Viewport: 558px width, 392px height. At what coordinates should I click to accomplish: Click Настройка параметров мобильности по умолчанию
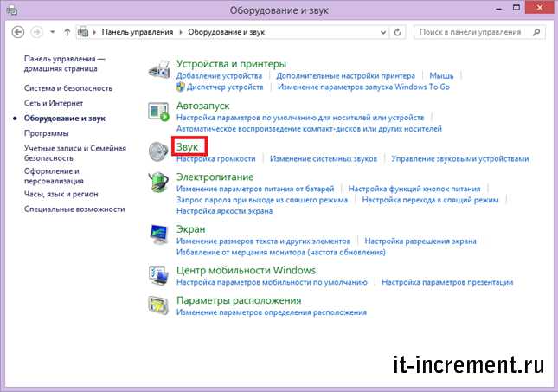click(x=272, y=282)
